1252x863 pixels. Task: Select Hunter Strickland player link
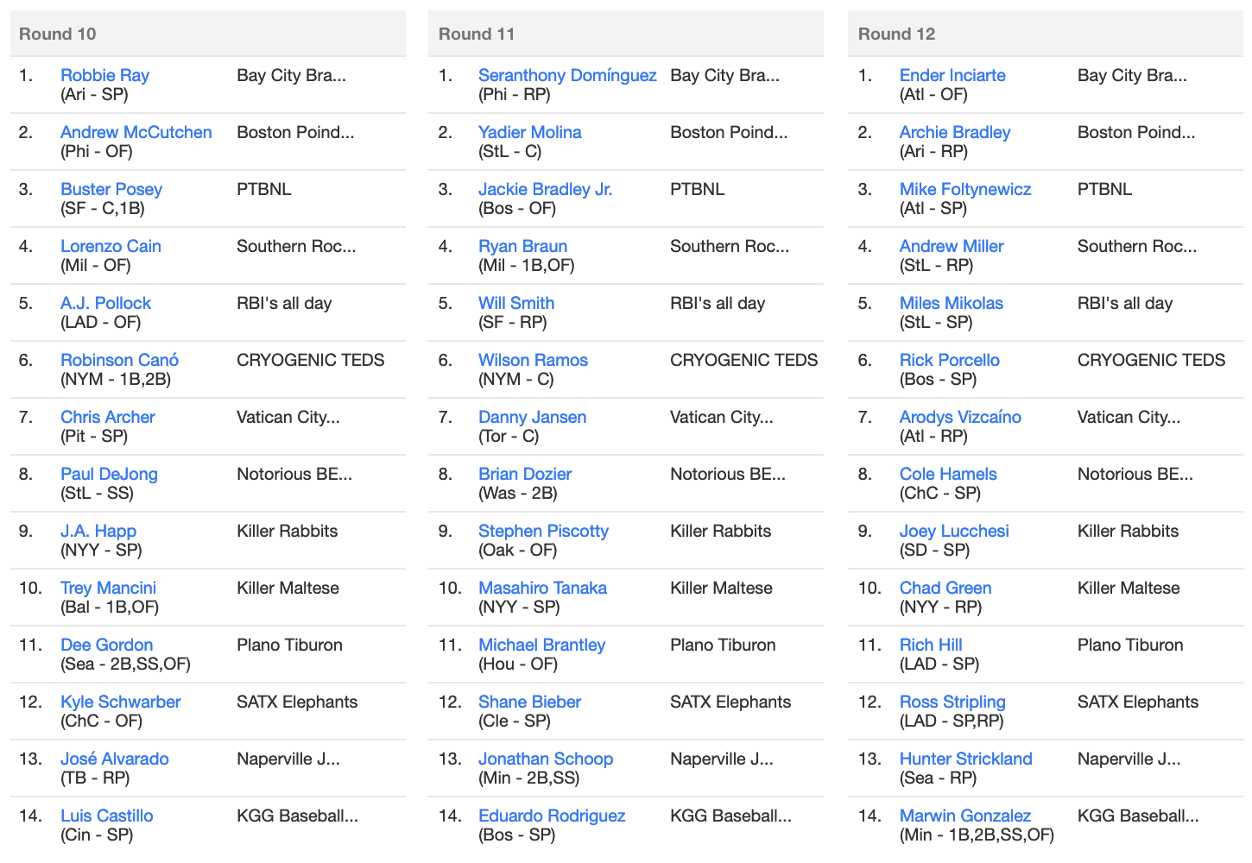966,759
